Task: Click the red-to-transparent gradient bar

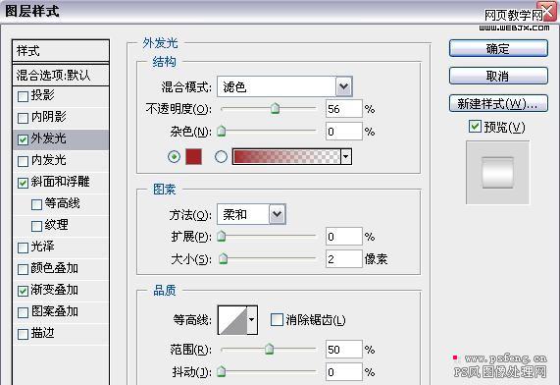Action: coord(286,157)
